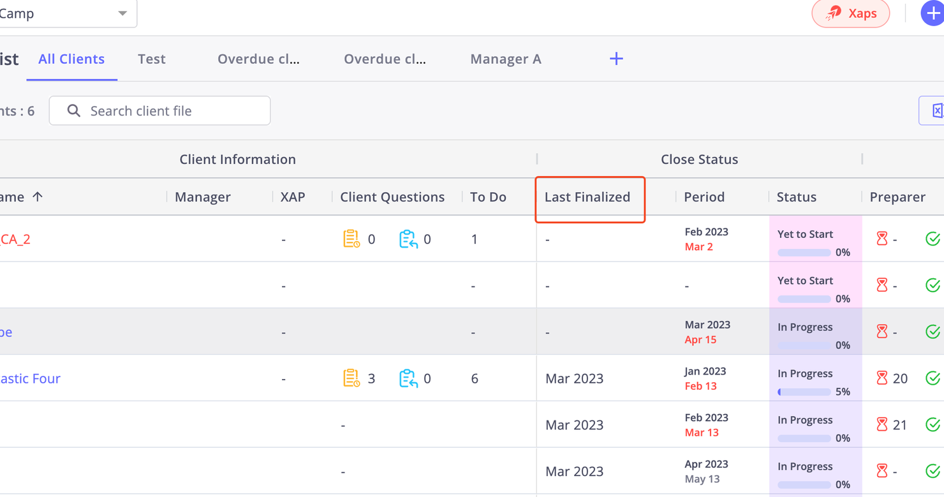
Task: Click green check circle in last visible row
Action: (933, 471)
